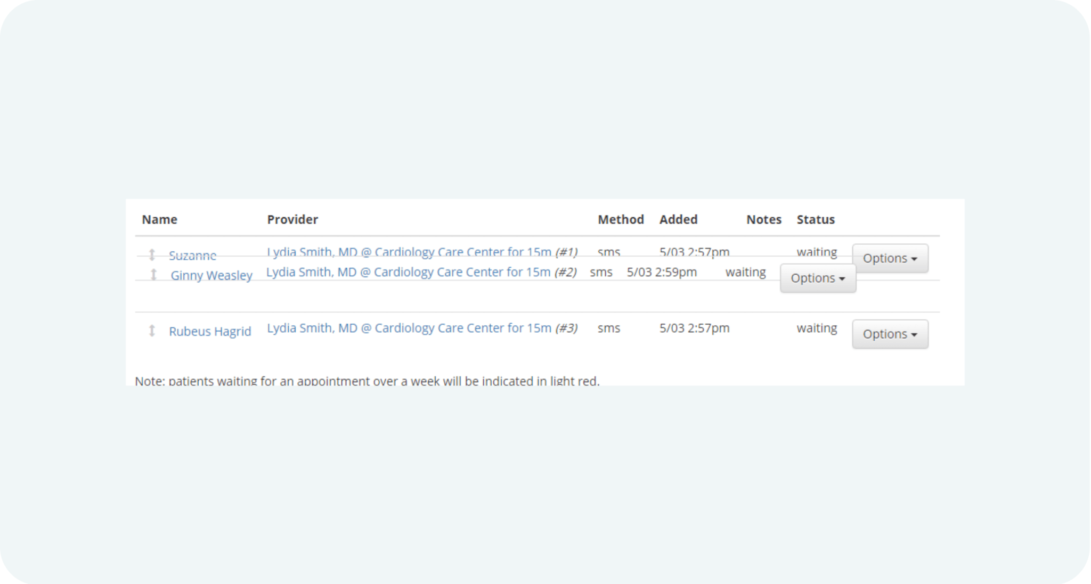Expand the Options dropdown in Rubeus Hagrid's row
Image resolution: width=1091 pixels, height=584 pixels.
click(890, 334)
